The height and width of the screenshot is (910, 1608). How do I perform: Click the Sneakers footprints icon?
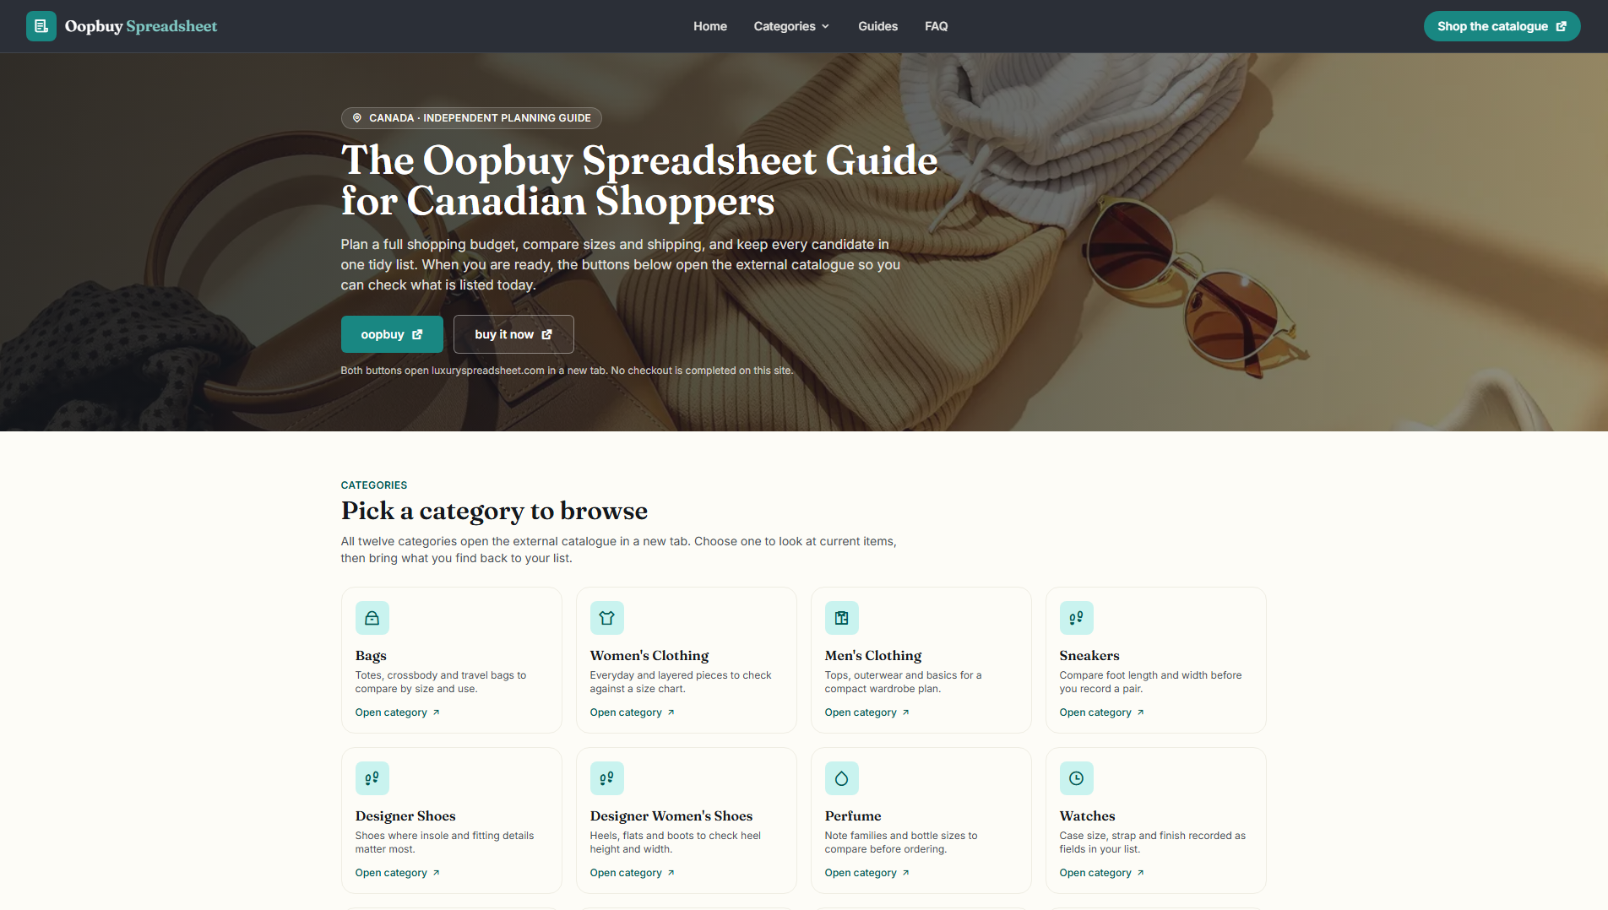[1077, 618]
